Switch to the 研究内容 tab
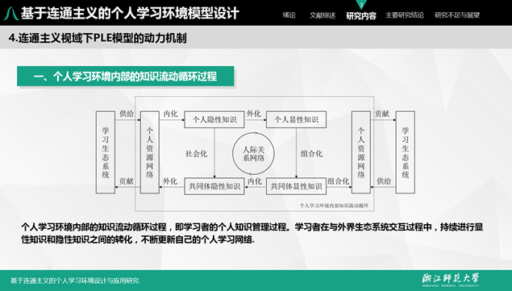Image resolution: width=512 pixels, height=291 pixels. [361, 15]
